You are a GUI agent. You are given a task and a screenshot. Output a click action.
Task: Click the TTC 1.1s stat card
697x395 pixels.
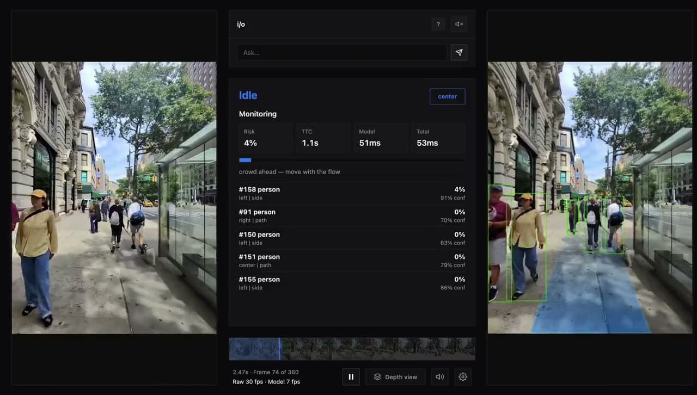tap(323, 138)
